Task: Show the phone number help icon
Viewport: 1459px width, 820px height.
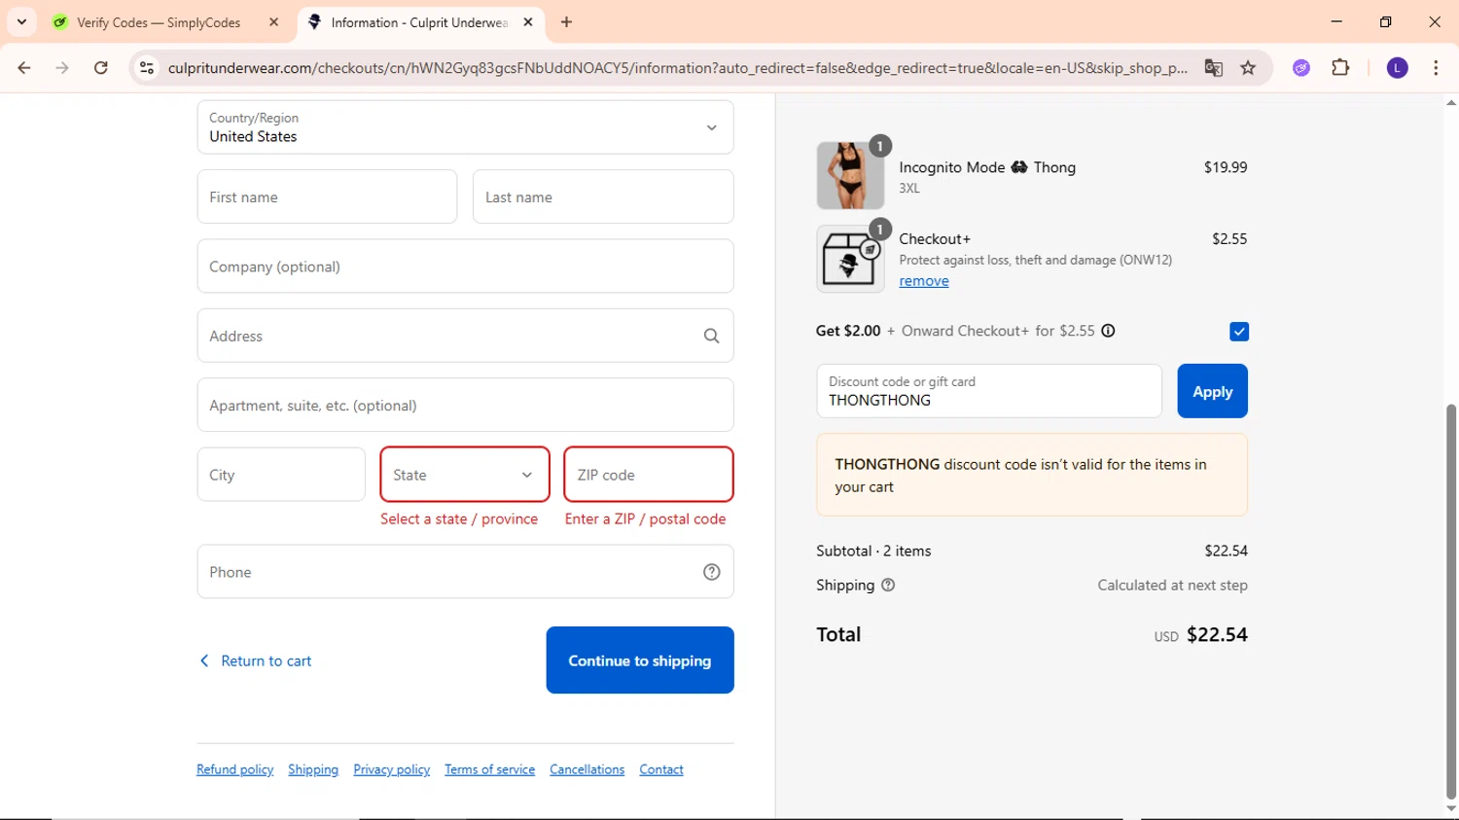Action: pos(712,572)
